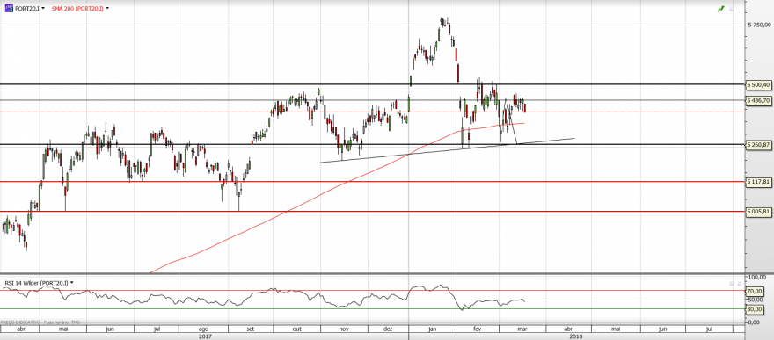
Task: Click the 'out' month label on time axis
Action: point(297,329)
